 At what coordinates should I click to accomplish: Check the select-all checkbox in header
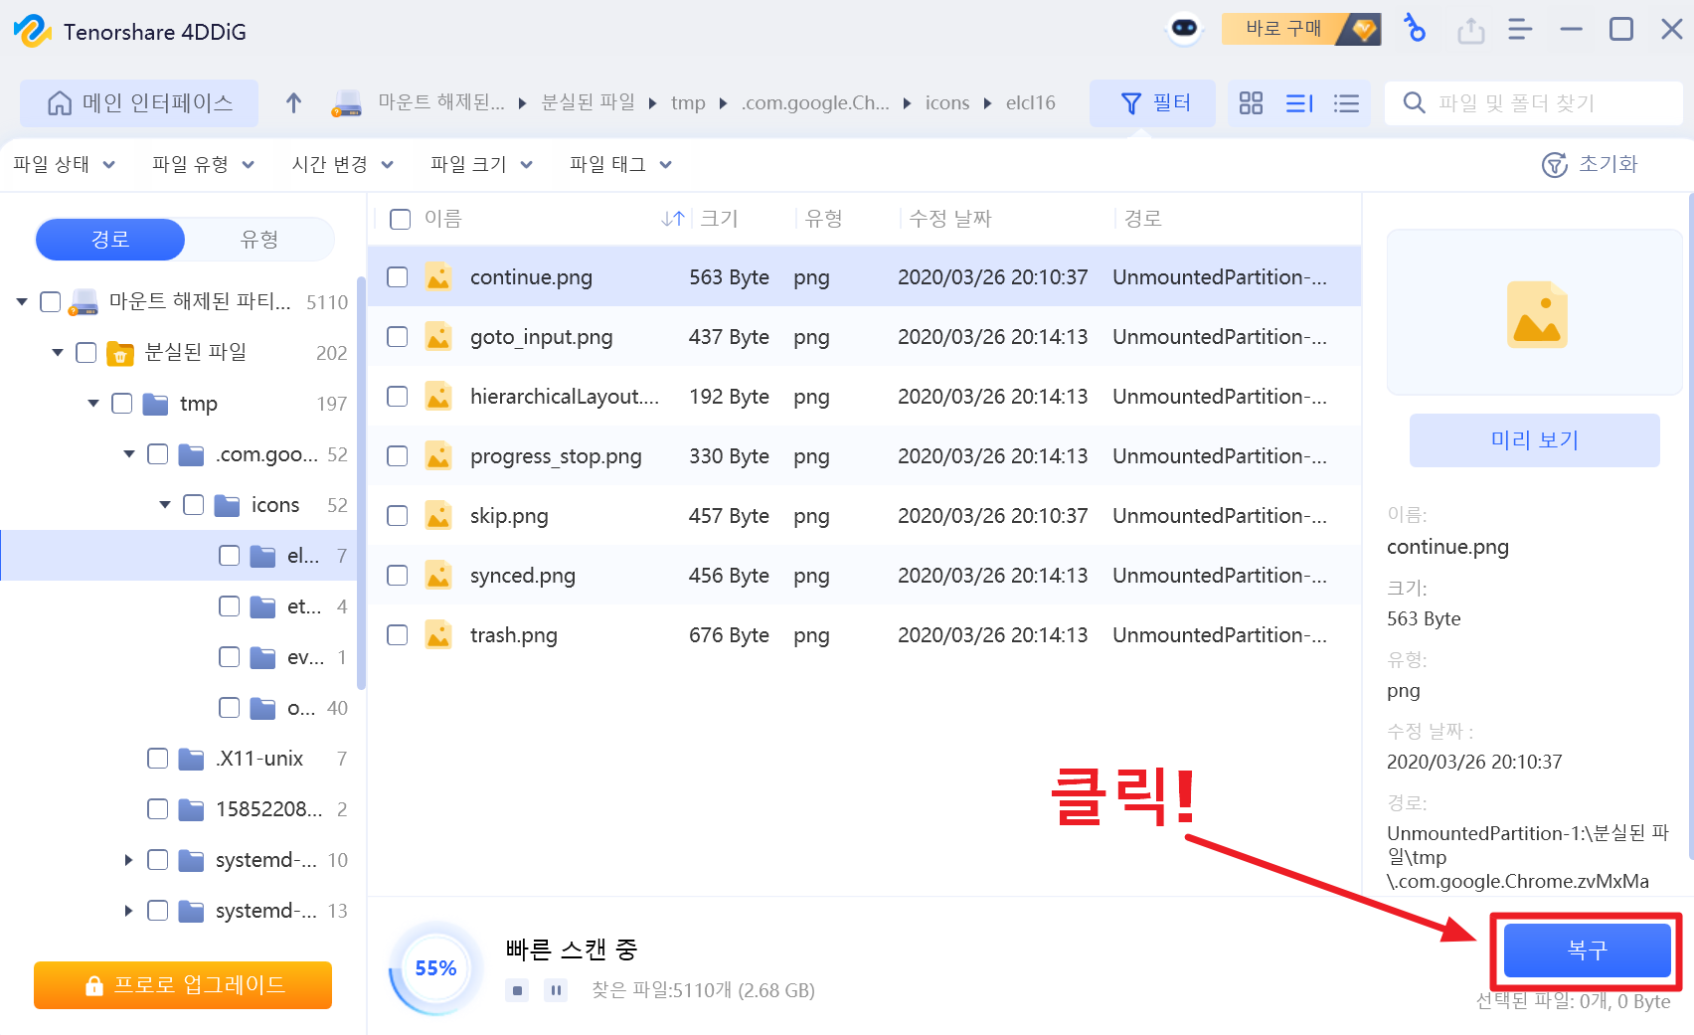click(x=401, y=219)
